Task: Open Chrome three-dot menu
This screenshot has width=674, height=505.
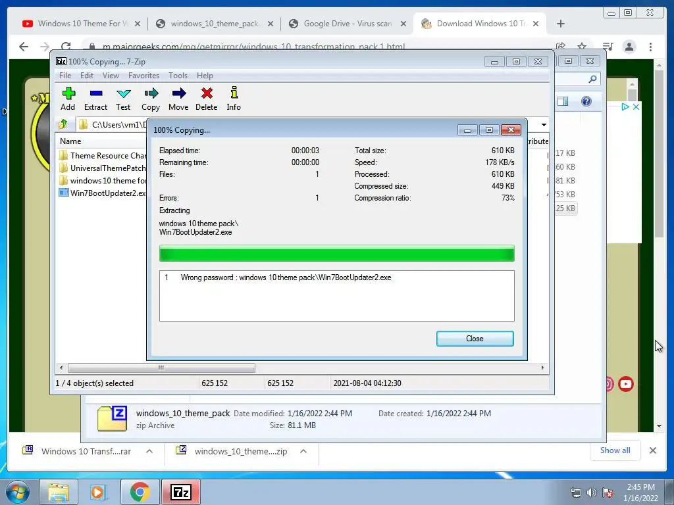Action: coord(651,47)
